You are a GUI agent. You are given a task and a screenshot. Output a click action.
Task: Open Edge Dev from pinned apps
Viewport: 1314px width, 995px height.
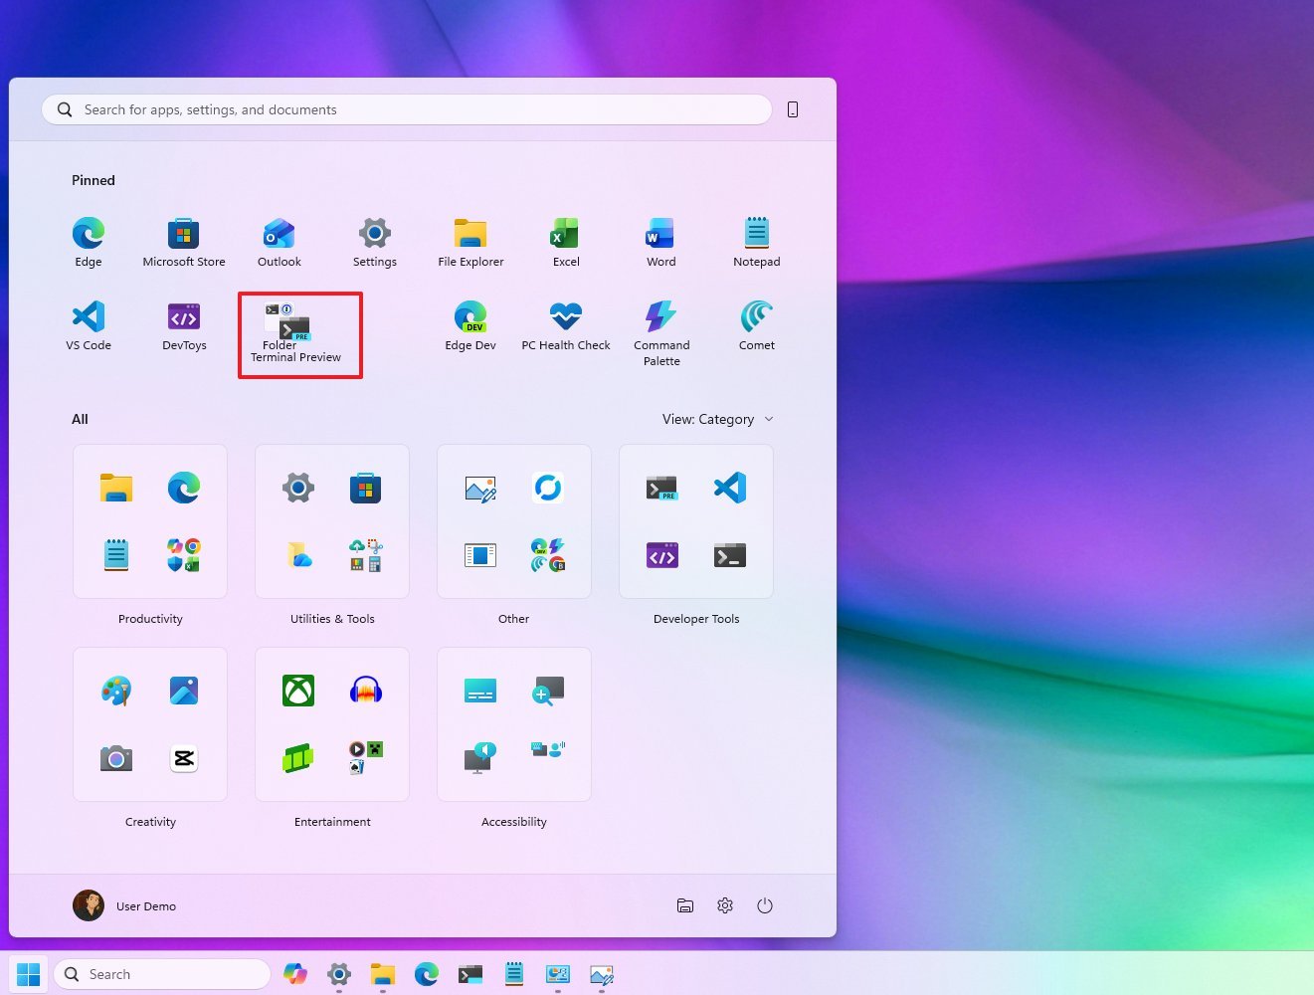tap(469, 322)
